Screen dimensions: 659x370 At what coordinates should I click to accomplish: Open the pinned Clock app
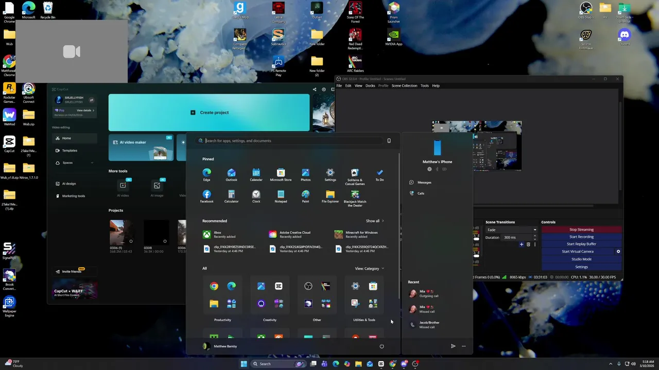pos(256,196)
